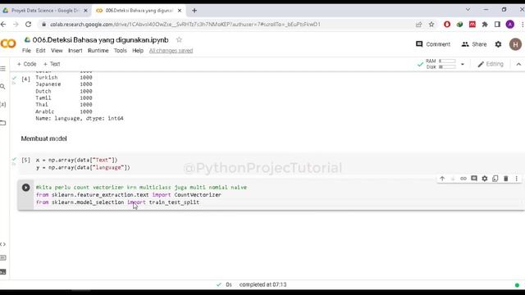Expand RAM Disk runtime dropdown arrow

pyautogui.click(x=463, y=64)
